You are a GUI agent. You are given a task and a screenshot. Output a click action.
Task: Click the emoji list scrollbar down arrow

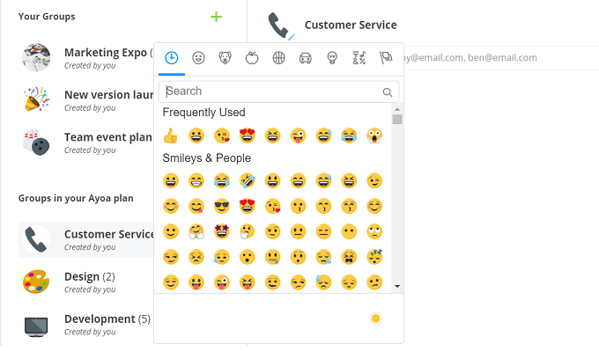(x=397, y=286)
